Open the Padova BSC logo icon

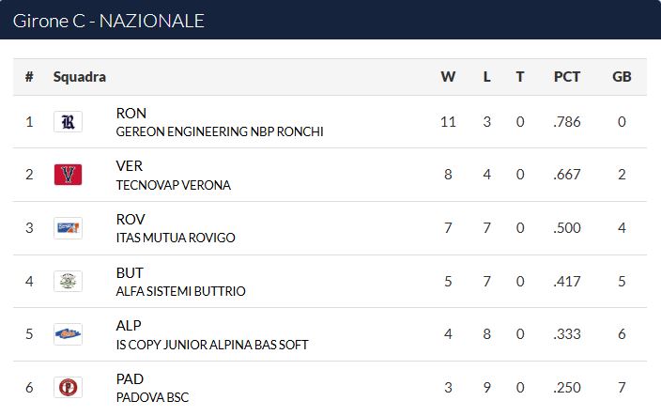tap(68, 387)
